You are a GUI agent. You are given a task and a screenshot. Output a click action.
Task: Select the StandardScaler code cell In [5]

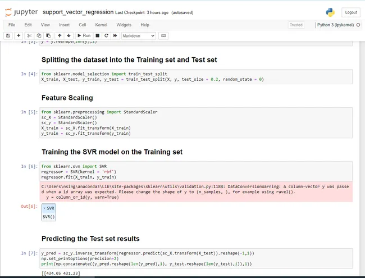point(196,122)
